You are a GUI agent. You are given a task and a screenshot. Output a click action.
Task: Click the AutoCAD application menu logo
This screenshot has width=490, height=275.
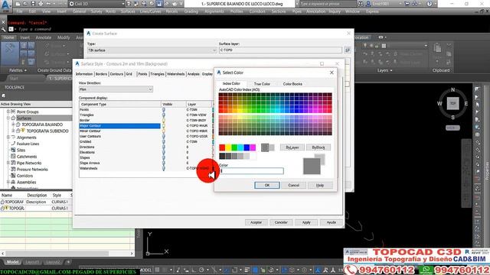point(6,5)
